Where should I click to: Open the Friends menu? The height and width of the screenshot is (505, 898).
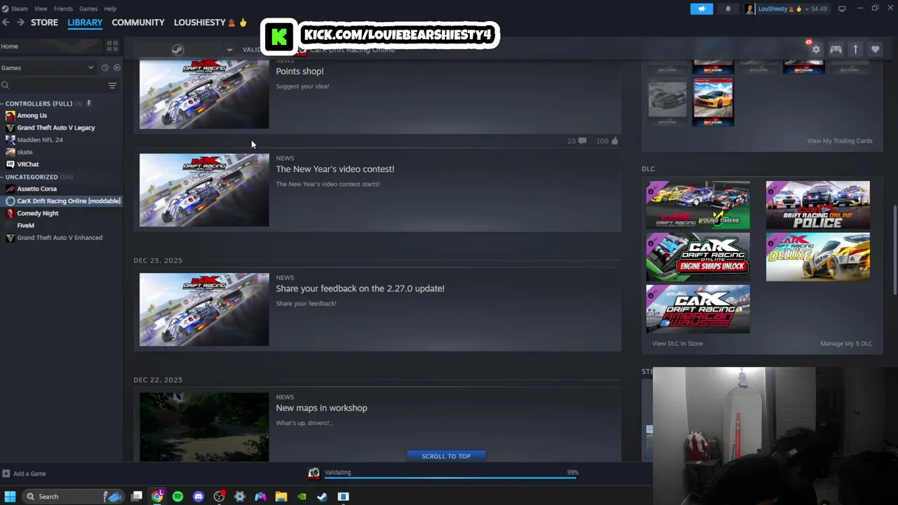(63, 8)
